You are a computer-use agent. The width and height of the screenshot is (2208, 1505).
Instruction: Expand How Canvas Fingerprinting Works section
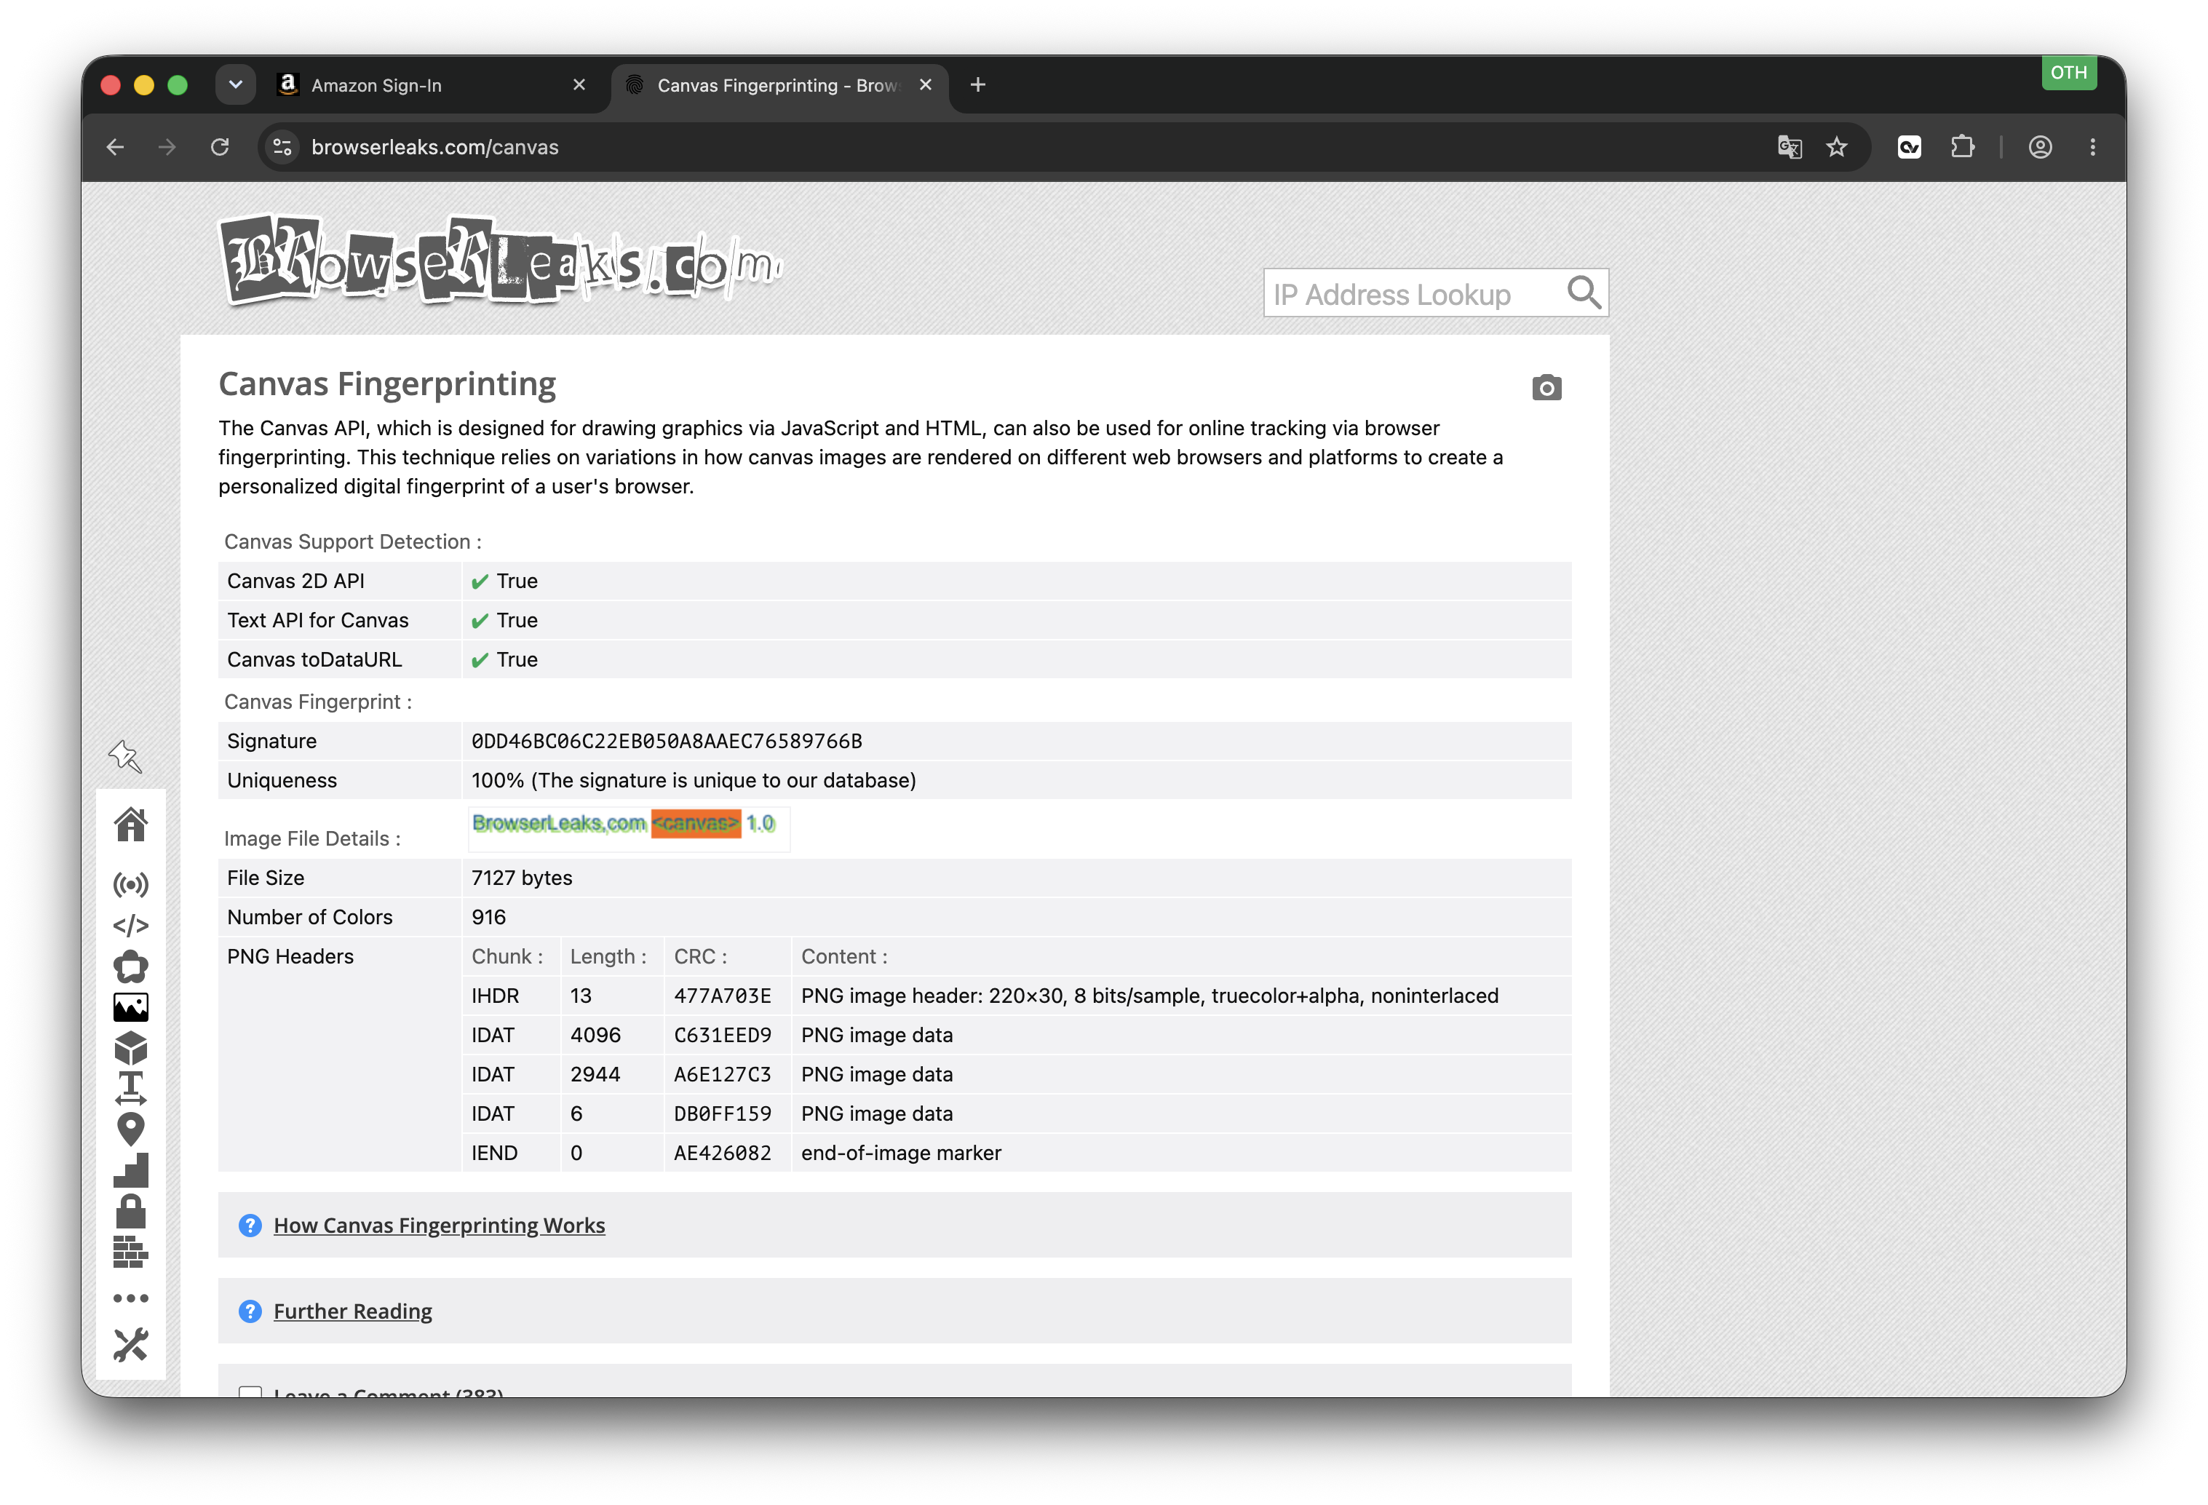[439, 1226]
